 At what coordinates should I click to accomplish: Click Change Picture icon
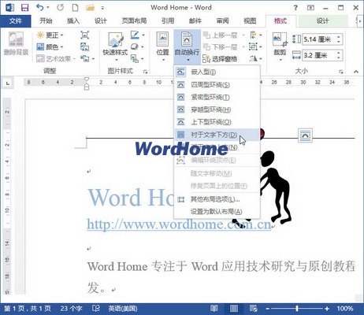84,47
